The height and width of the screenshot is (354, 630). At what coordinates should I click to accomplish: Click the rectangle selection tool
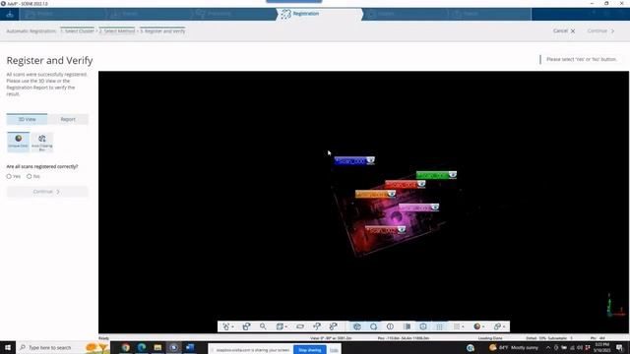tap(300, 326)
